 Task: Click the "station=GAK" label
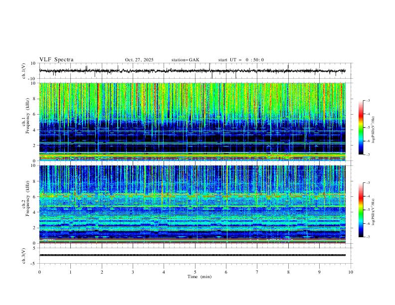click(185, 60)
